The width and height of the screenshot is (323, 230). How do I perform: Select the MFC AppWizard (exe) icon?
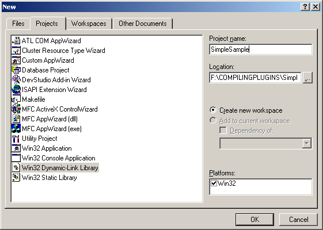(16, 129)
